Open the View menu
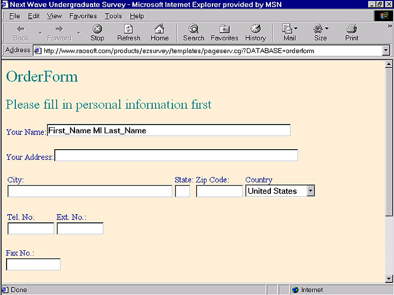394x295 pixels. pyautogui.click(x=54, y=16)
